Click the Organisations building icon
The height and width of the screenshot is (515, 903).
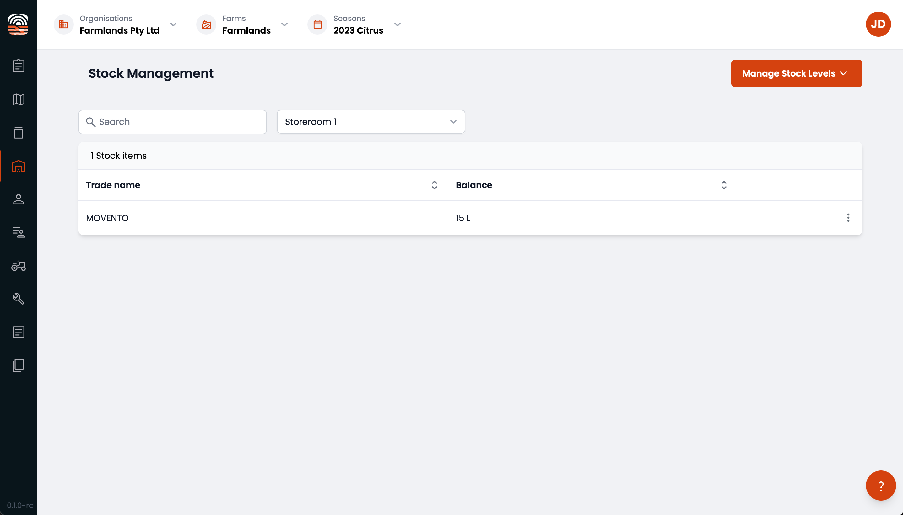pos(64,24)
